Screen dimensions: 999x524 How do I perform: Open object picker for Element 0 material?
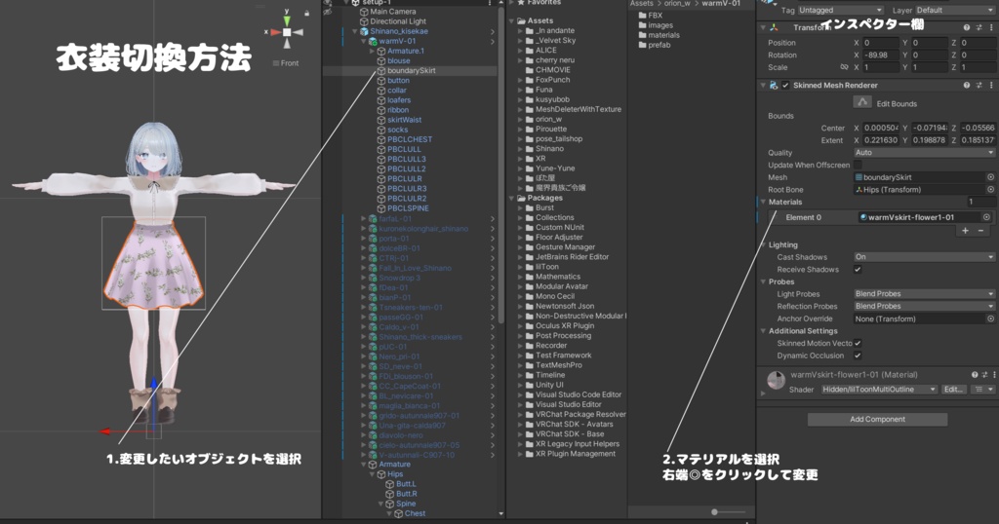pyautogui.click(x=986, y=217)
